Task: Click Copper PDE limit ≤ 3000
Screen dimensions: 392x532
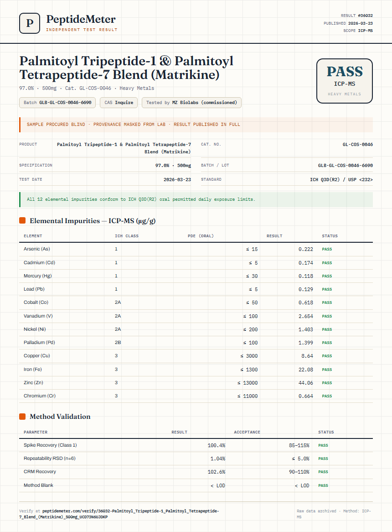Action: [249, 356]
